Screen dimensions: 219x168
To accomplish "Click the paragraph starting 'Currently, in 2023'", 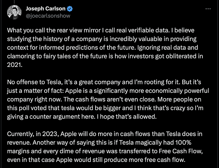I will click(105, 147).
